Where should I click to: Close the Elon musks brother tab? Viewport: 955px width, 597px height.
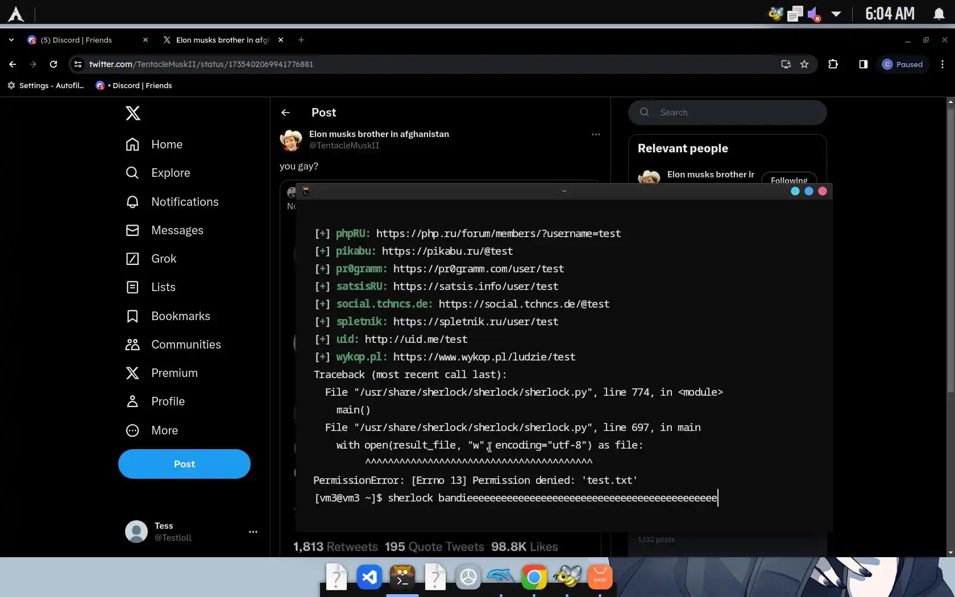pos(281,40)
